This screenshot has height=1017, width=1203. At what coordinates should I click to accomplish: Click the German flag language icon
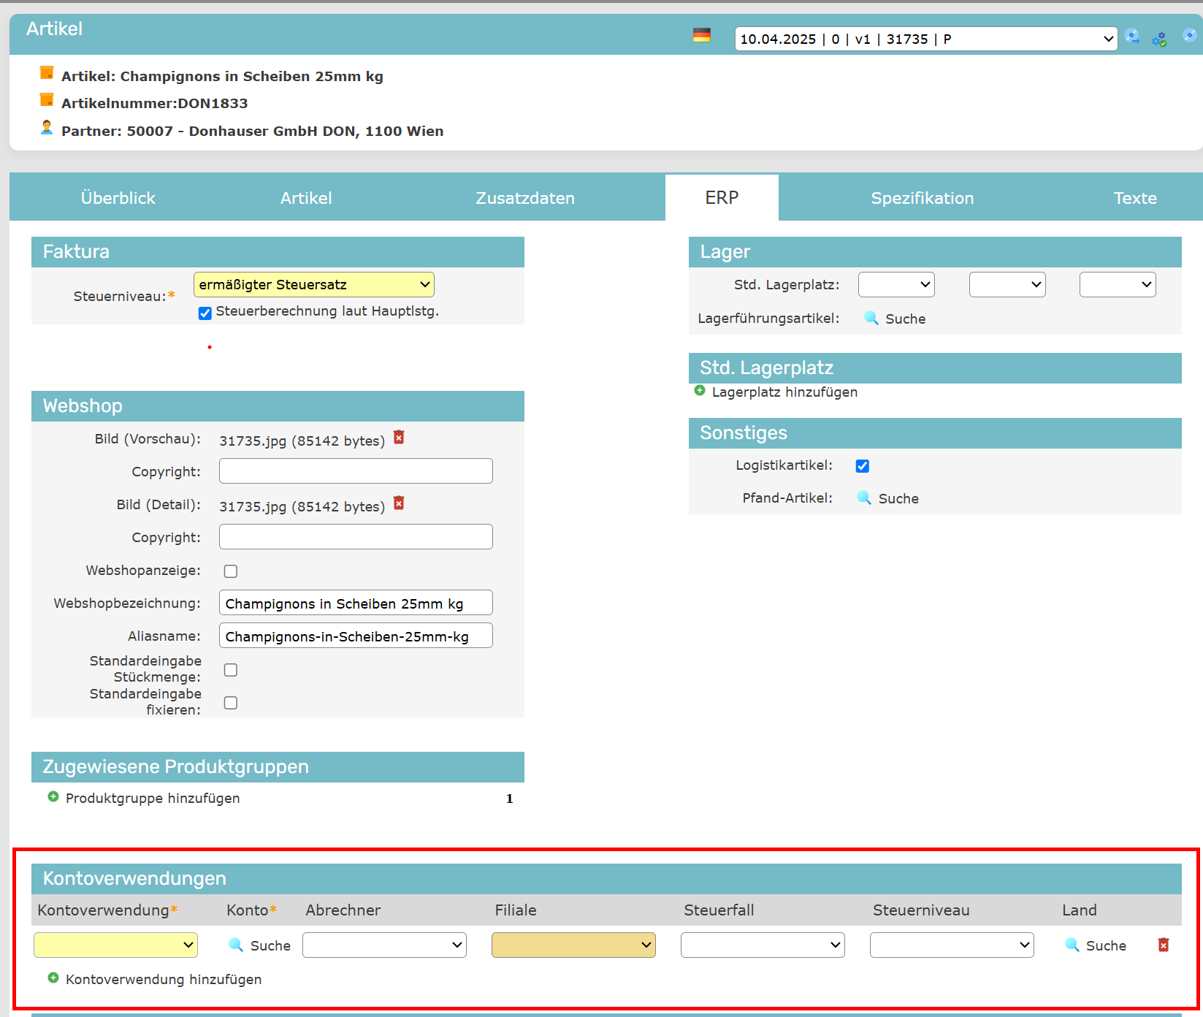(701, 36)
